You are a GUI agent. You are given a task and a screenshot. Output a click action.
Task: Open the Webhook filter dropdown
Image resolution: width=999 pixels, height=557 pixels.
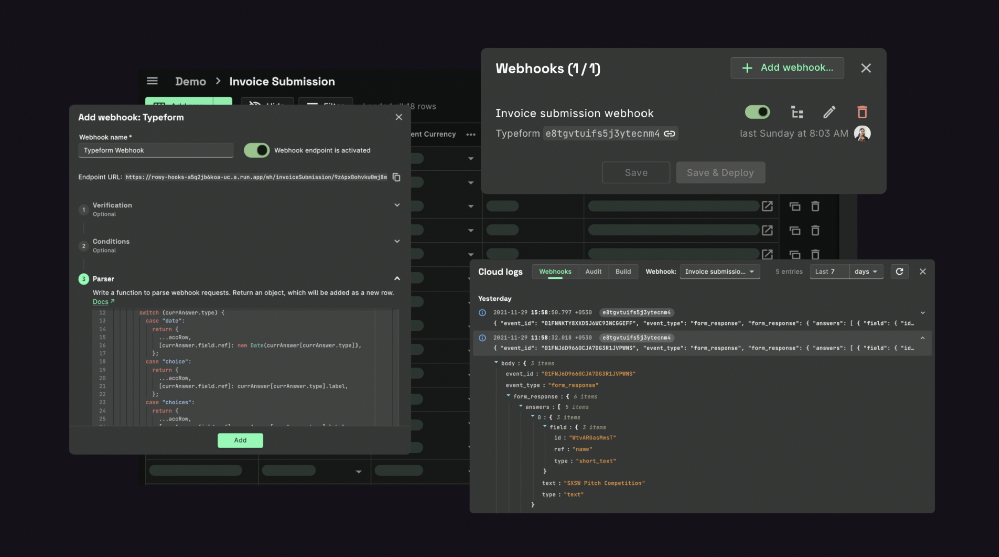719,272
